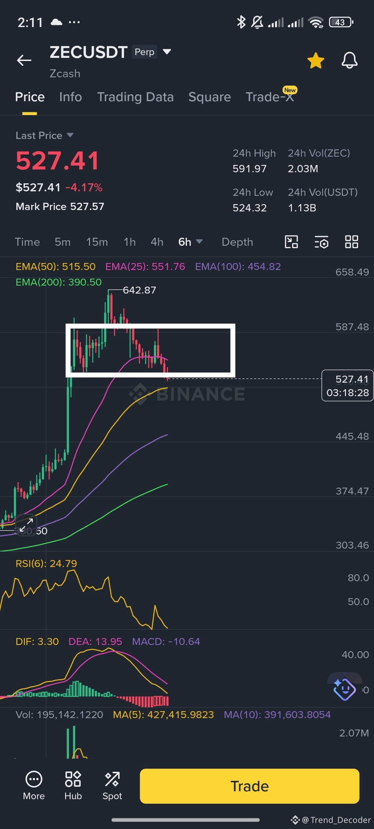Tap the muted notifications bell status icon
This screenshot has height=829, width=374.
[x=257, y=22]
